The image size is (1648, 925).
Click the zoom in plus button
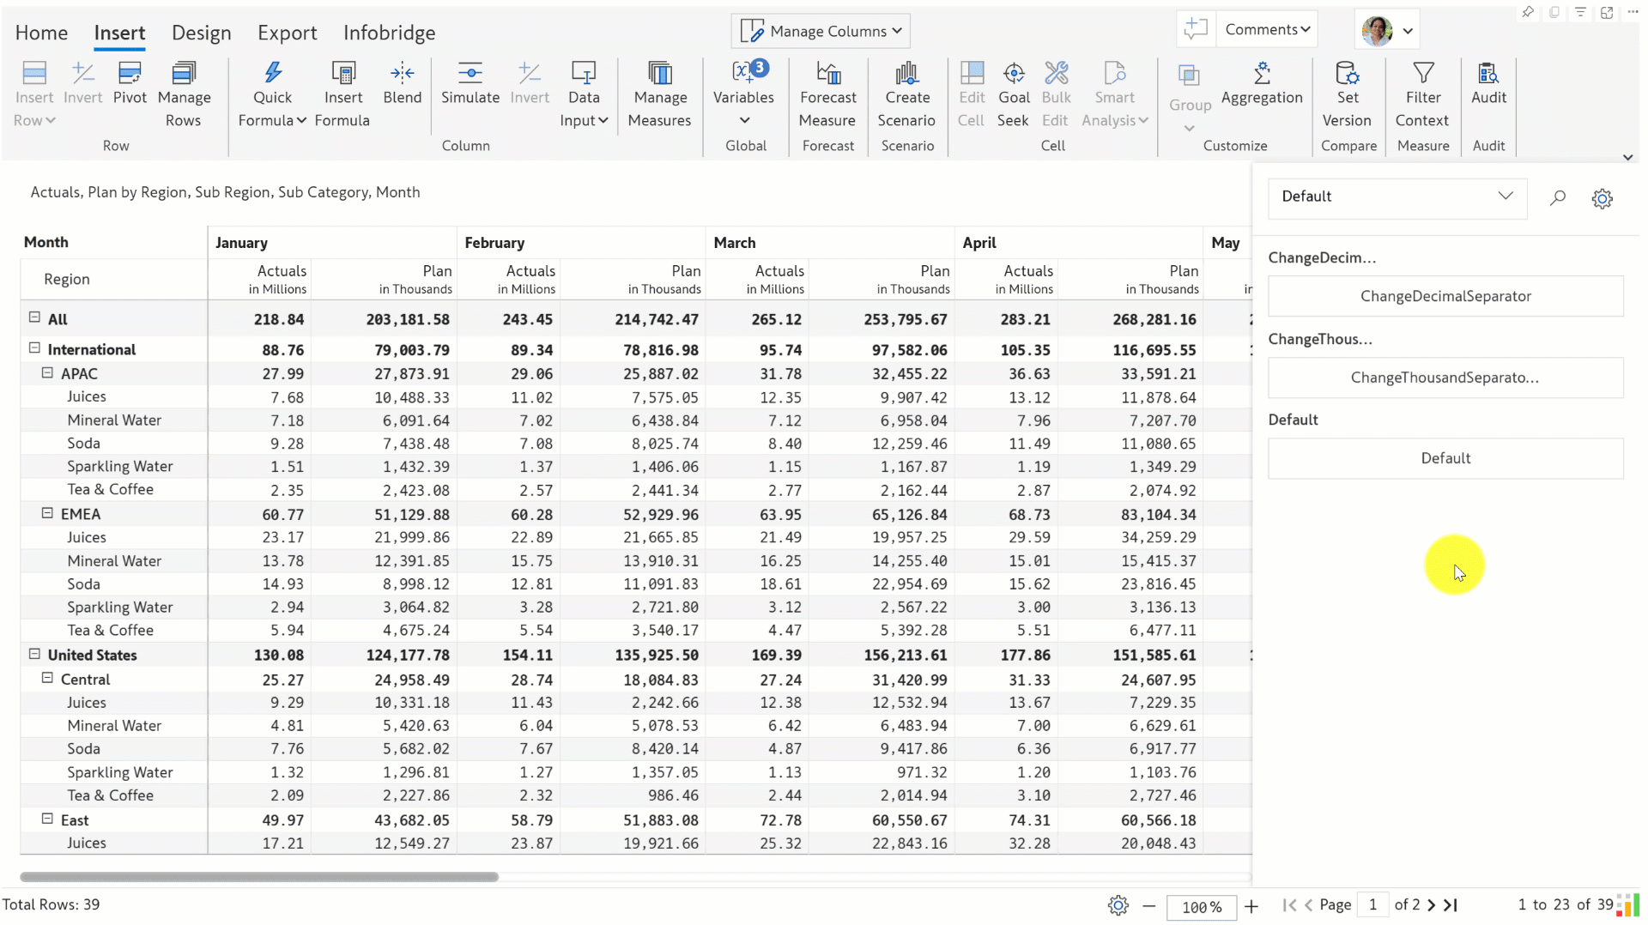pos(1251,906)
